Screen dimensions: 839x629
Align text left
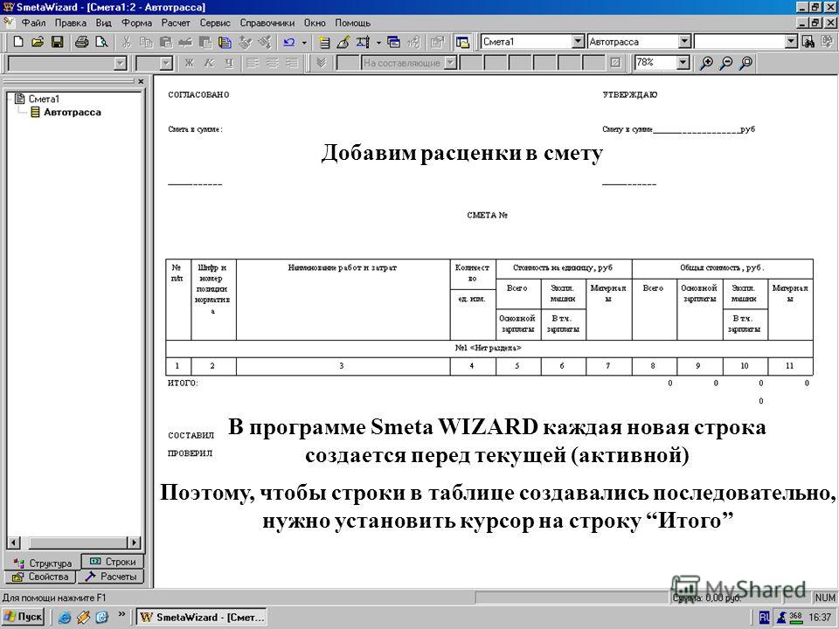pos(252,63)
